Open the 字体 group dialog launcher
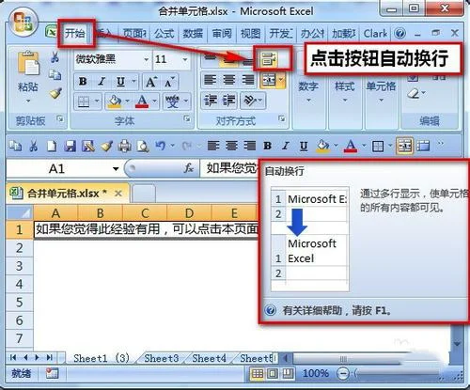 (187, 118)
